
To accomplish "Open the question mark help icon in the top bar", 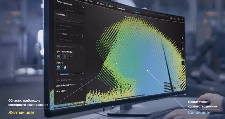I will coord(182,20).
